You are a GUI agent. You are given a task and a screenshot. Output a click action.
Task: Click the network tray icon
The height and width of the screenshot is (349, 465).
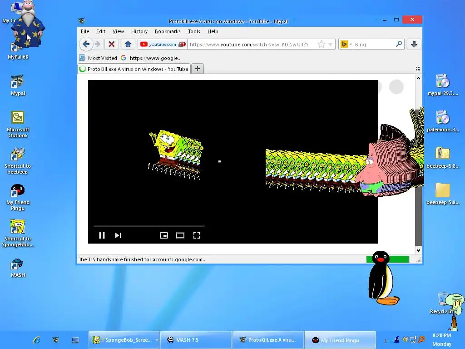[x=413, y=339]
